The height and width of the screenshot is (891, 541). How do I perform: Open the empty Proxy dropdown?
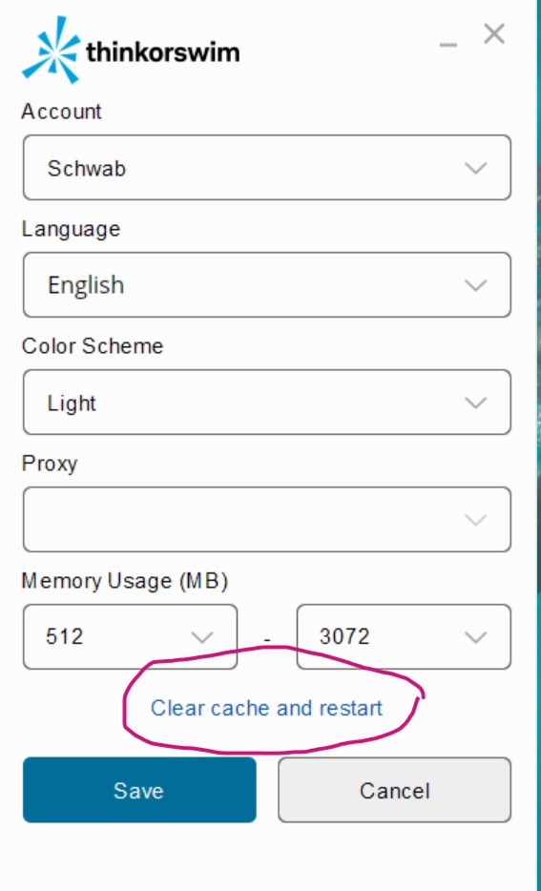267,519
